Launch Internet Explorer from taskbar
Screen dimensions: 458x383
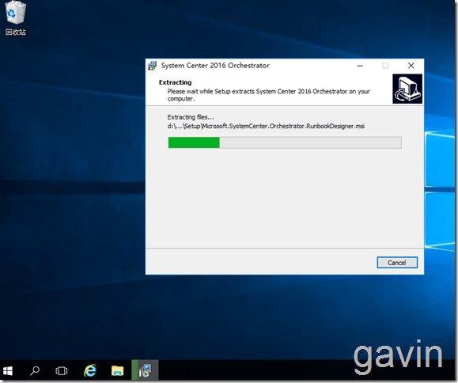[90, 370]
